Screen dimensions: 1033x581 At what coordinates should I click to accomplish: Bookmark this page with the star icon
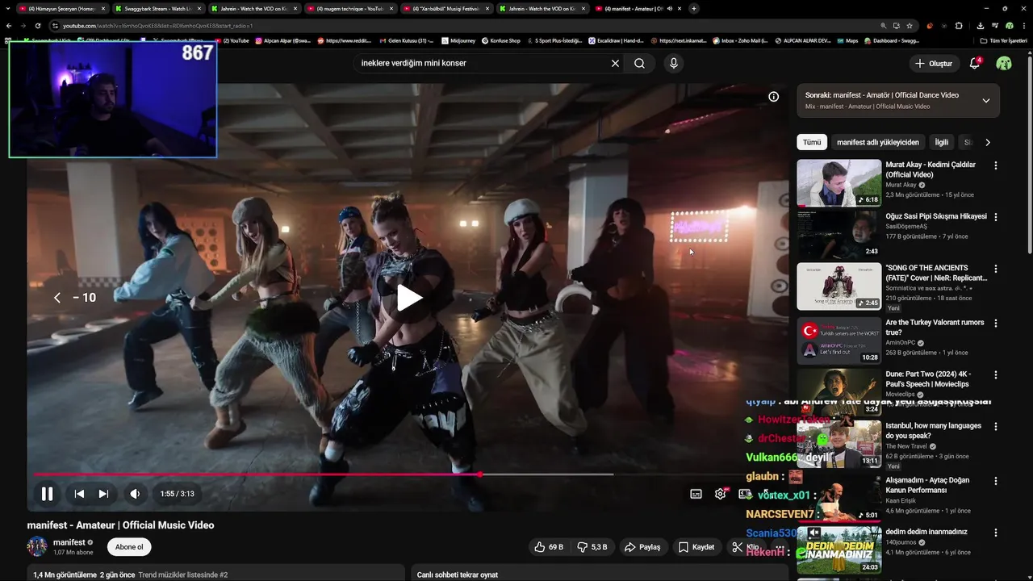910,26
